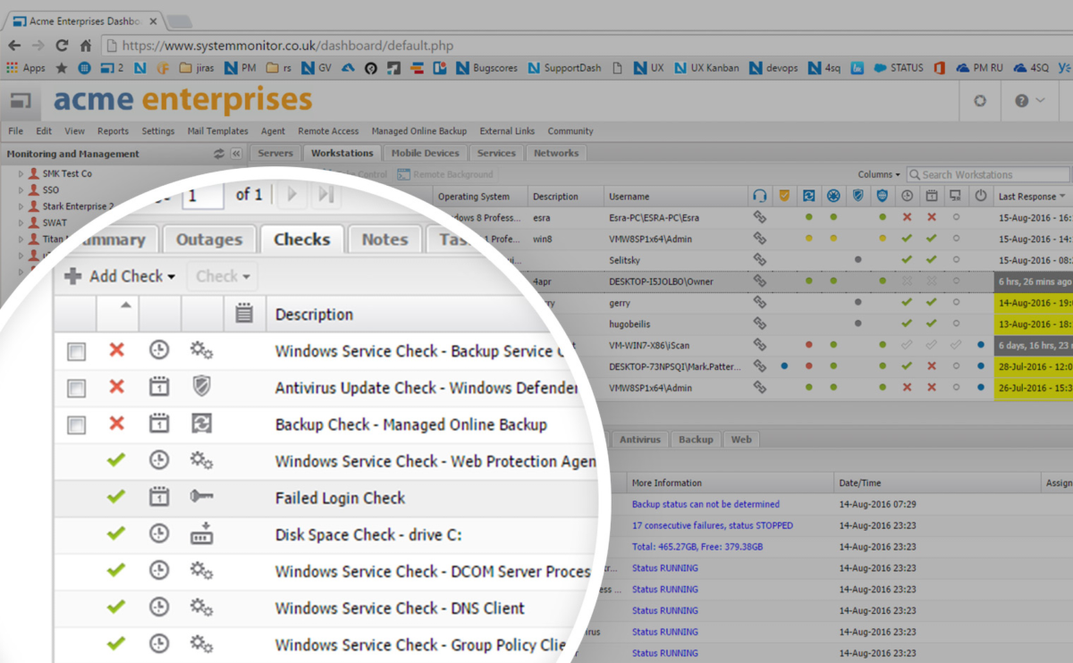Screen dimensions: 1073x663
Task: Switch to the Antivirus tab in the lower panel
Action: pyautogui.click(x=640, y=439)
